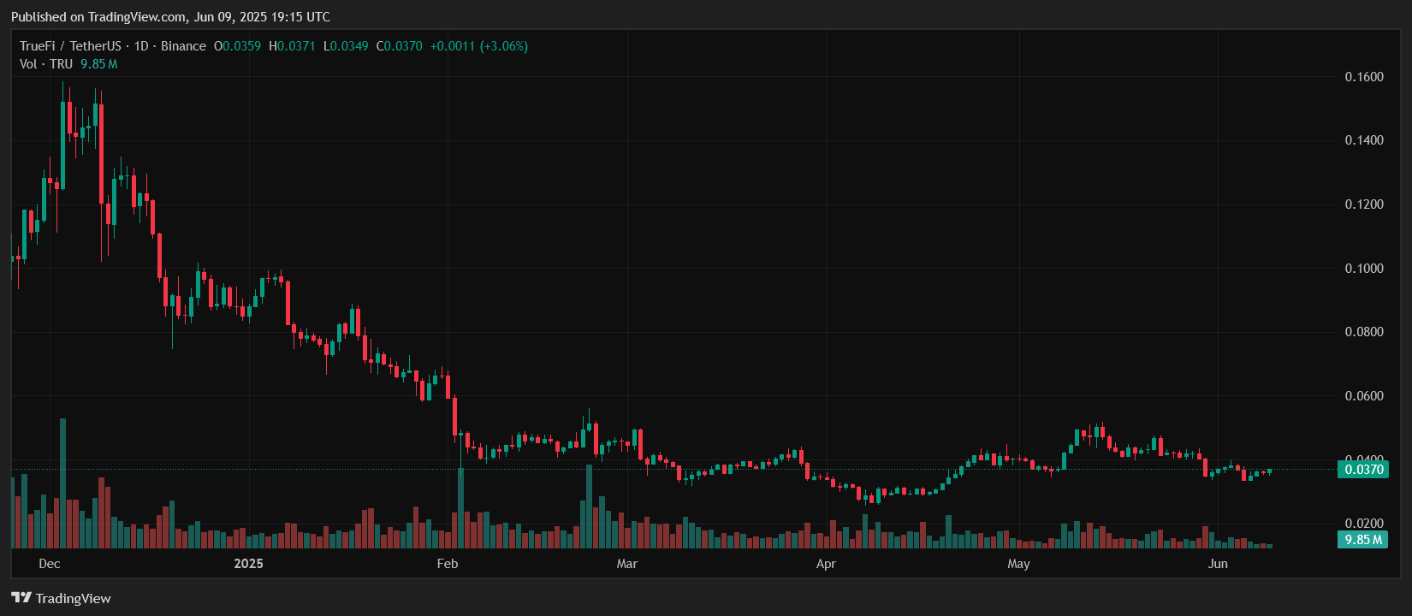Click the May label on time axis
Viewport: 1412px width, 616px height.
[1018, 564]
